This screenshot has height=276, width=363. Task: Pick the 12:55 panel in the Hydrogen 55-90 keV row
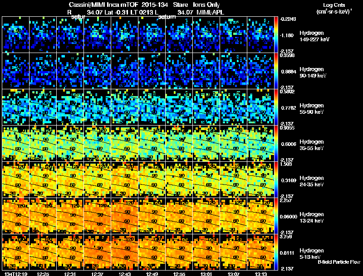(179, 107)
